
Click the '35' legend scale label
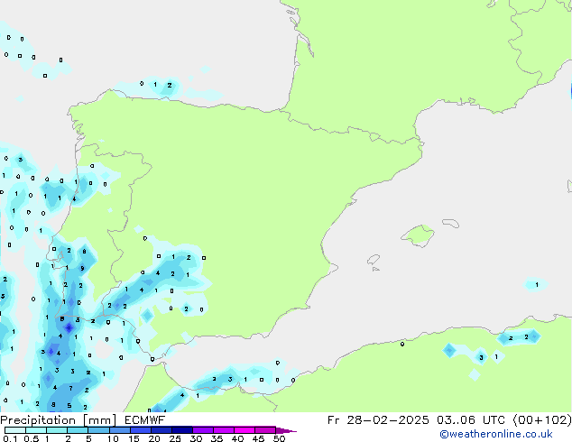217,438
